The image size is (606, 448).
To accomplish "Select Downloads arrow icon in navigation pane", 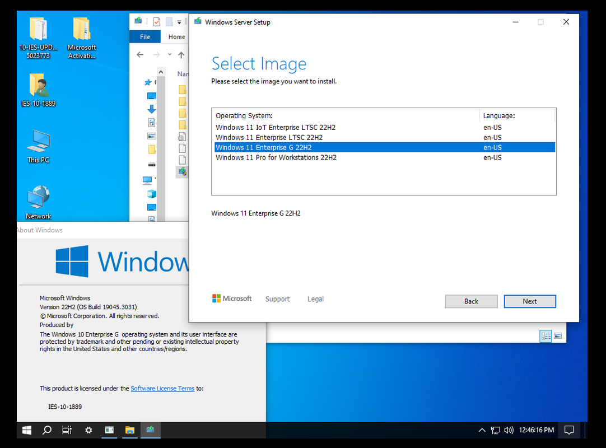I will 151,109.
